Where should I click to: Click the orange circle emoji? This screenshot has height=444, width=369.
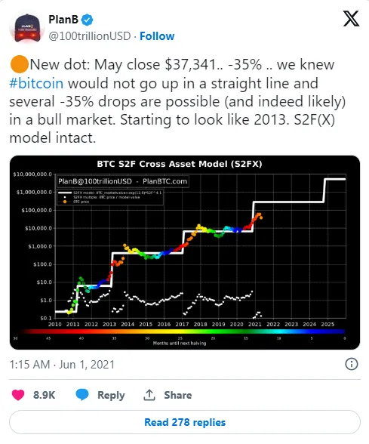click(x=19, y=64)
